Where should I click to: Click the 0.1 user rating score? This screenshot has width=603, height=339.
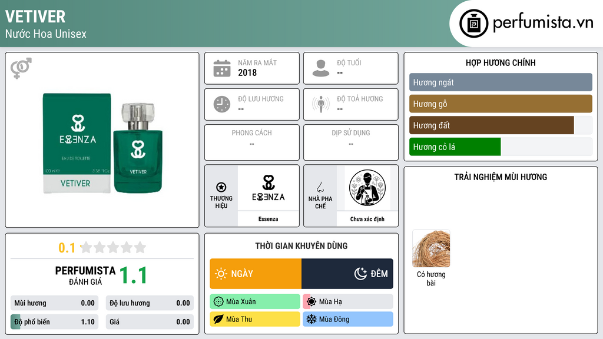click(67, 248)
